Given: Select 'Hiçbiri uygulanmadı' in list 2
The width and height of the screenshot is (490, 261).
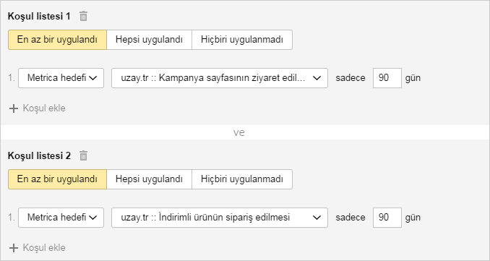Looking at the screenshot, I should pyautogui.click(x=242, y=179).
